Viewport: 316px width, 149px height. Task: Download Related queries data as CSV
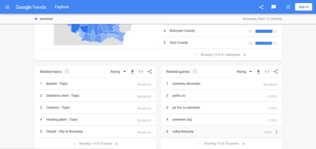(258, 72)
